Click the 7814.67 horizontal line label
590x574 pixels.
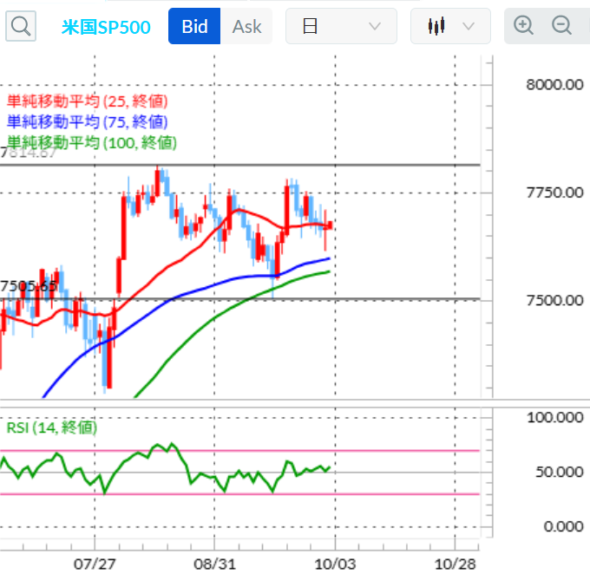coord(29,153)
